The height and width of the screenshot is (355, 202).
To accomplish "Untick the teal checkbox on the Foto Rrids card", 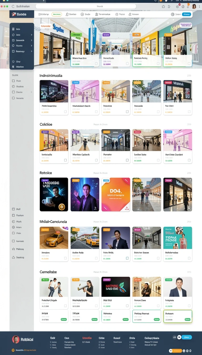I will coord(127,258).
